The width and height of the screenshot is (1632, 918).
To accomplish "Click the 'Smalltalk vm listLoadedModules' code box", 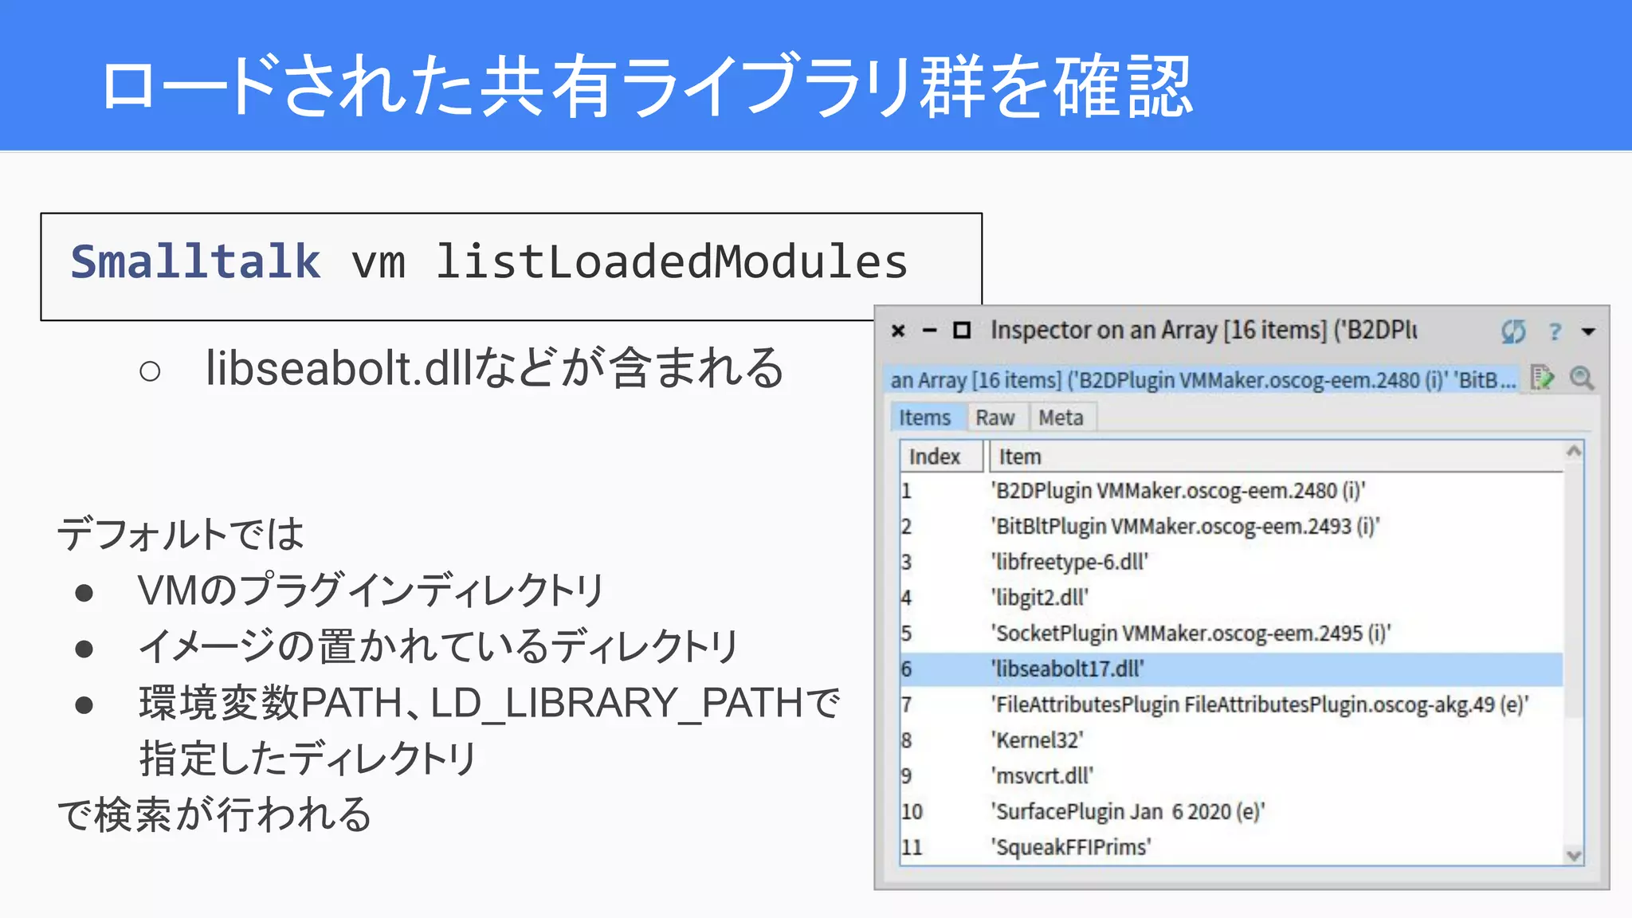I will pos(511,266).
